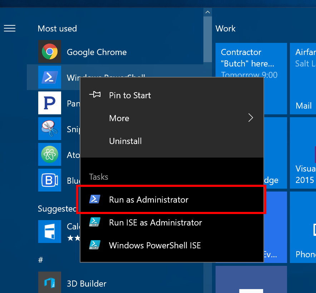Click Uninstall in the context menu
316x293 pixels.
coord(125,141)
